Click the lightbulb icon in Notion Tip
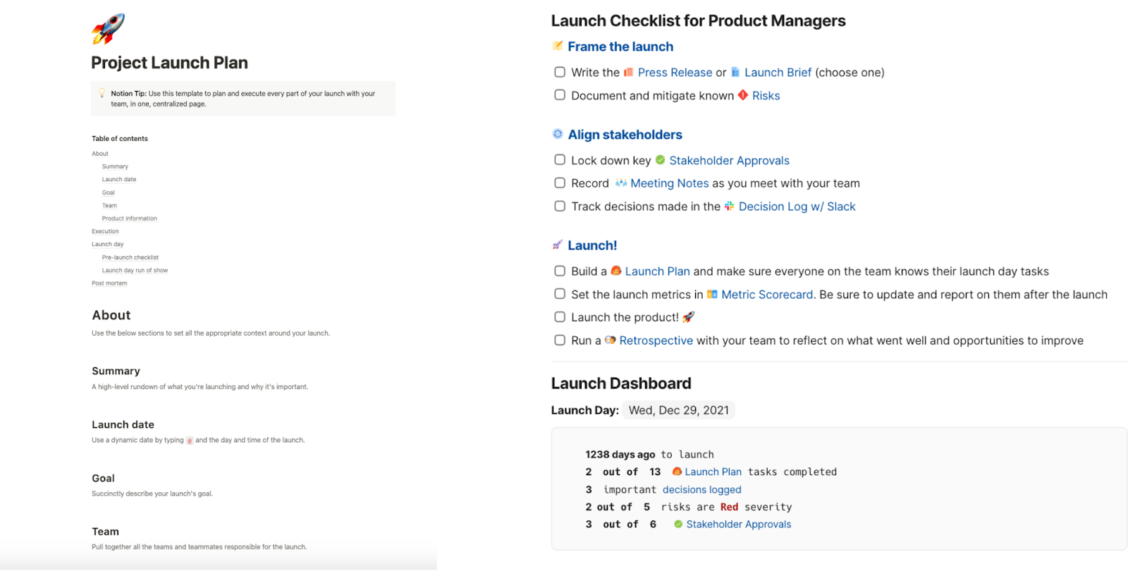 click(102, 93)
